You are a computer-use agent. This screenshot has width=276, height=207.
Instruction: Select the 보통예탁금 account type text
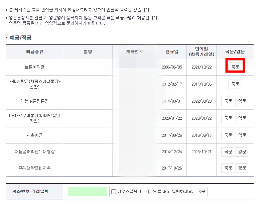[x=35, y=67]
